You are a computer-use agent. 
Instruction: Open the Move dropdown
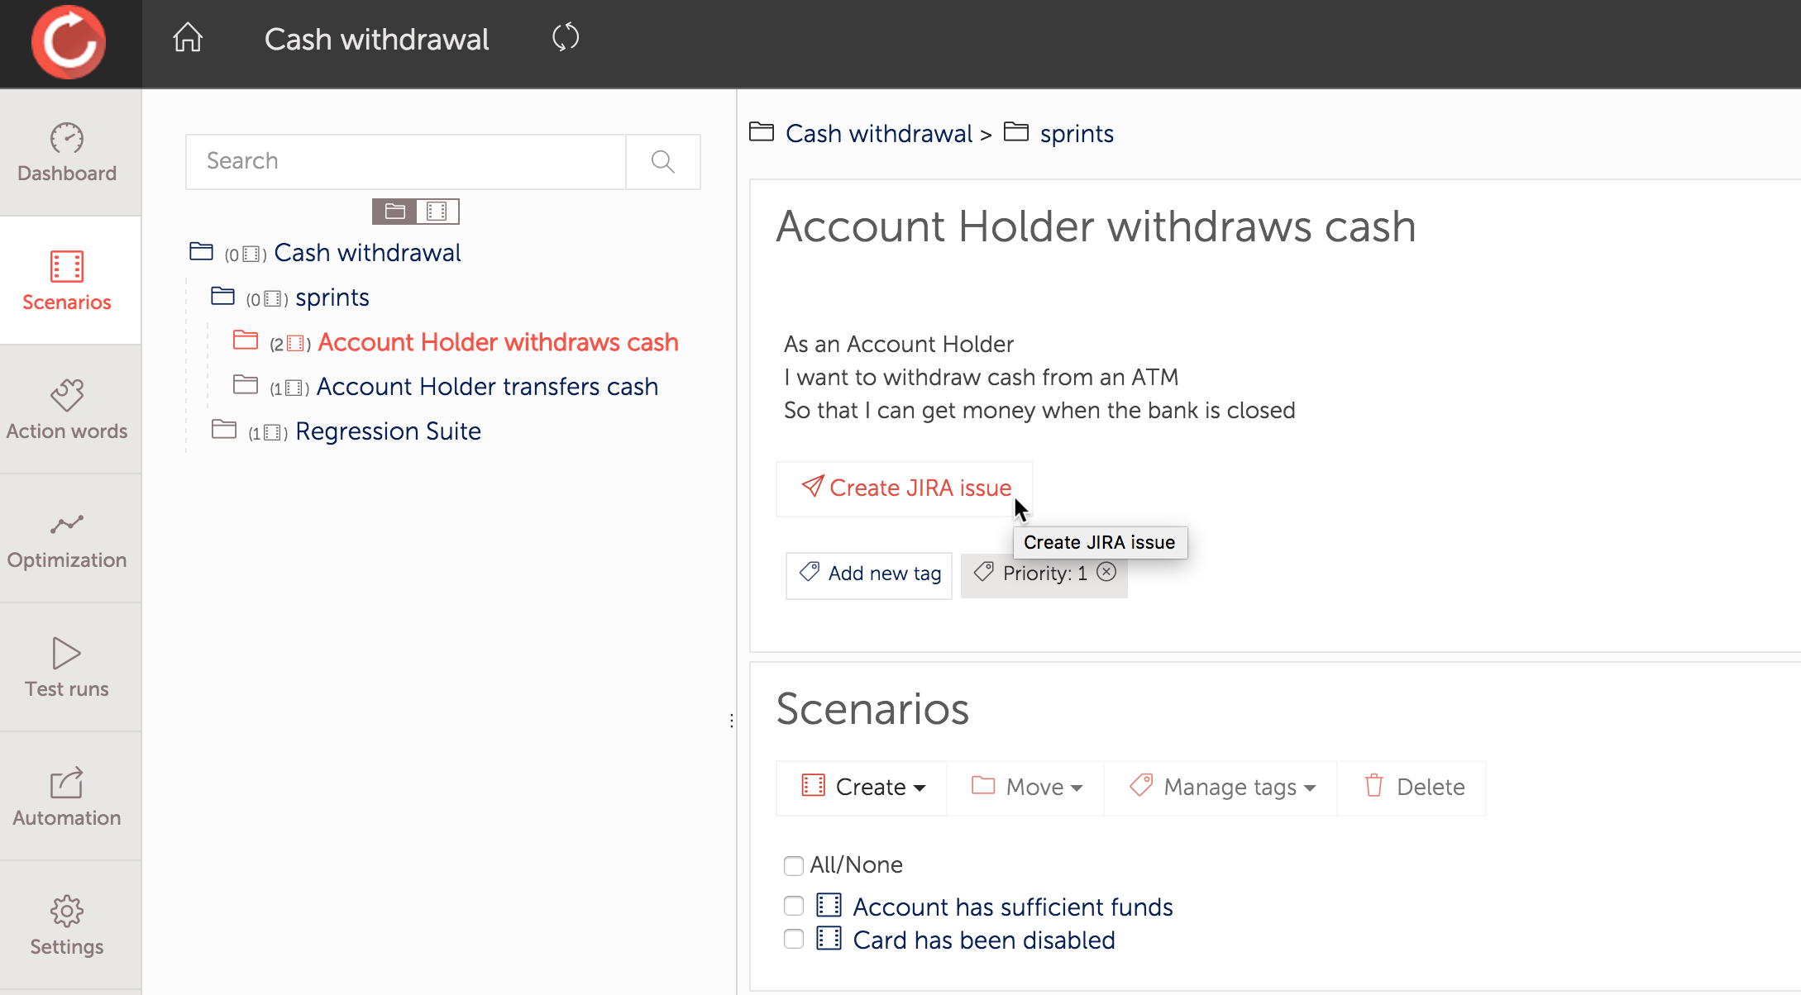click(1027, 787)
